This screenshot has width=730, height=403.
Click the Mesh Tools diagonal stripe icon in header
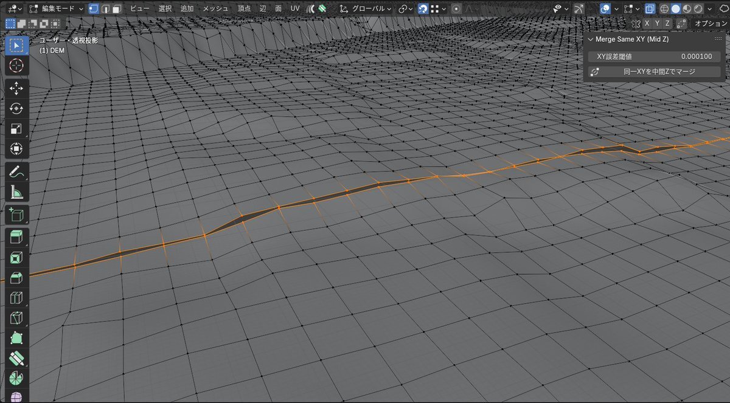322,9
